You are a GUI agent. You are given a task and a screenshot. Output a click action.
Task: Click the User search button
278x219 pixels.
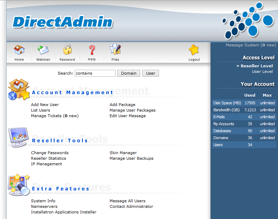click(151, 73)
